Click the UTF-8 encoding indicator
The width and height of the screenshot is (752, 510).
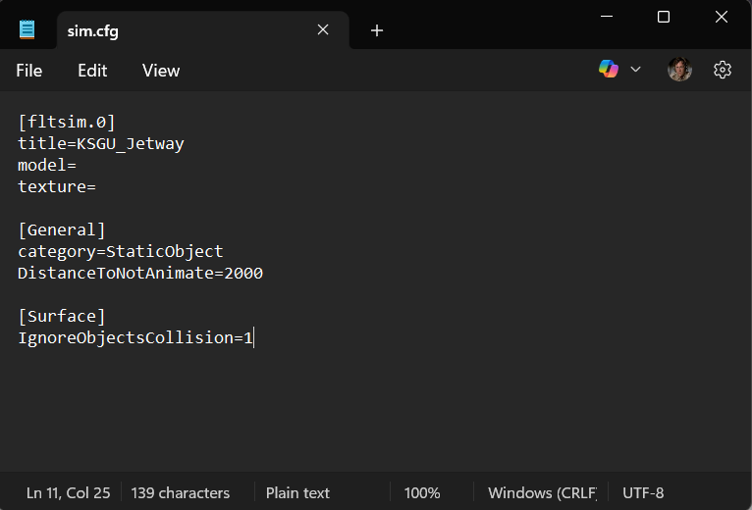click(x=643, y=492)
